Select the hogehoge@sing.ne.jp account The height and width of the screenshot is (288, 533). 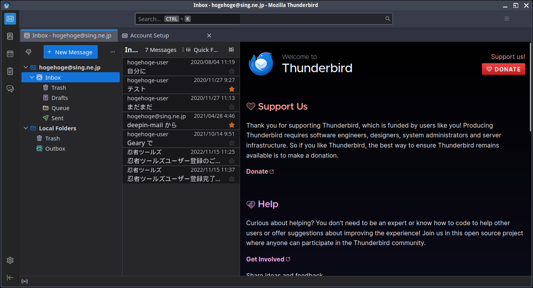[x=71, y=68]
